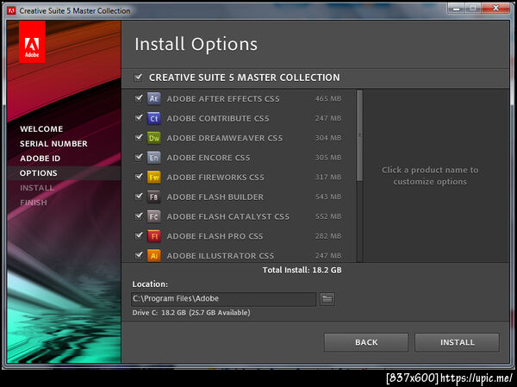Click the Encore CS5 product icon
Screen dimensions: 517x387
tap(153, 158)
